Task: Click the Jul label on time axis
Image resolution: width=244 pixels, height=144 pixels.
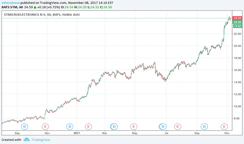Action: pos(166,133)
